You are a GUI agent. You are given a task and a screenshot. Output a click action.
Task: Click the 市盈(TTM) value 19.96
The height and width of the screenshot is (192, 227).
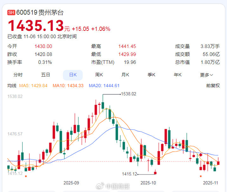pos(130,62)
